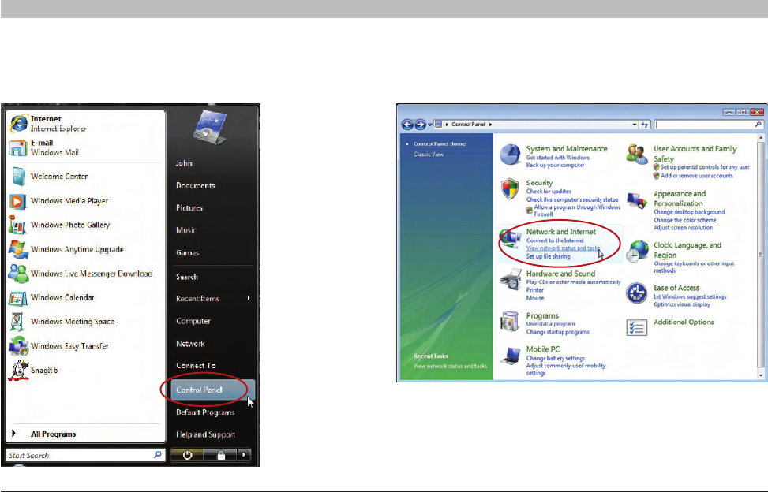Launch the SnagIt 6 icon
Screen dimensions: 768x492
(19, 371)
